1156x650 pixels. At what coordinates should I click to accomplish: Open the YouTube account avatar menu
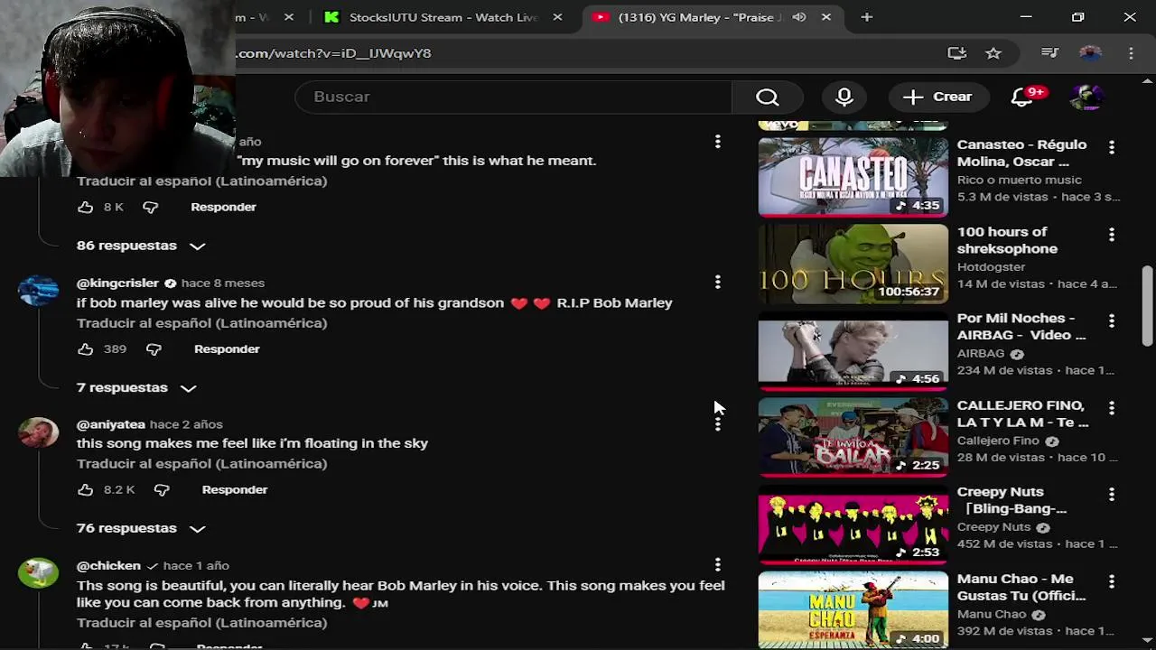(x=1086, y=97)
